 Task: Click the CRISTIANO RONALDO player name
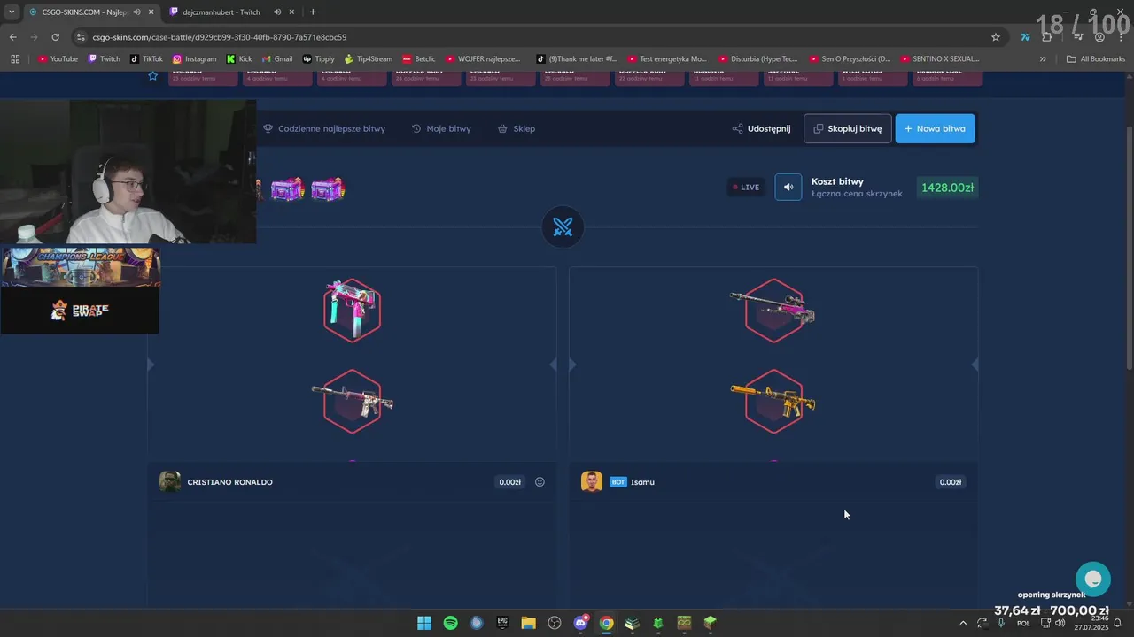coord(230,482)
